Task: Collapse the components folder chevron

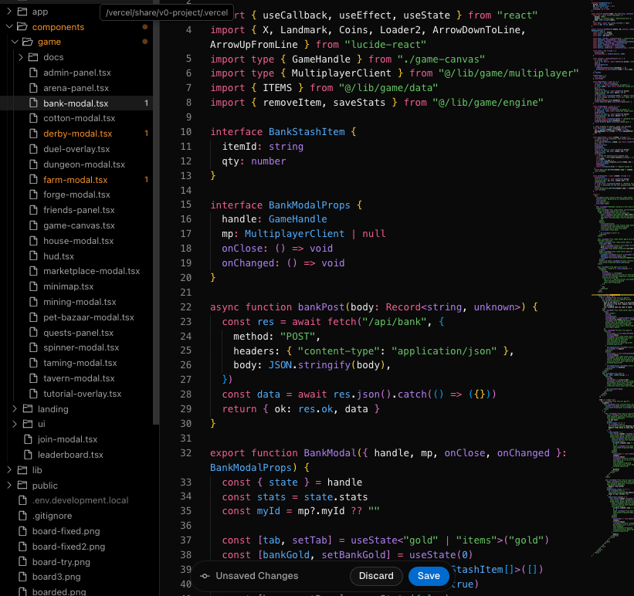Action: click(x=9, y=27)
